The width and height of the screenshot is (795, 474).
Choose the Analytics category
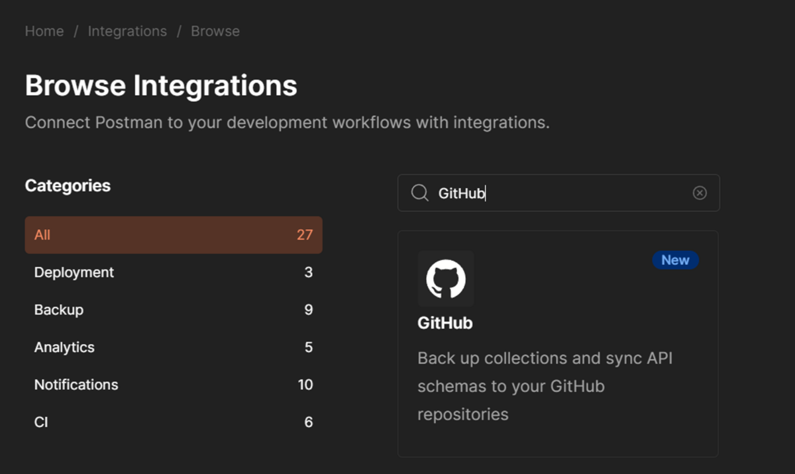click(174, 348)
